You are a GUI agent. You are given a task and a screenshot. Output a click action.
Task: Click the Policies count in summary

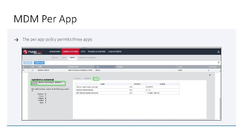[45, 98]
